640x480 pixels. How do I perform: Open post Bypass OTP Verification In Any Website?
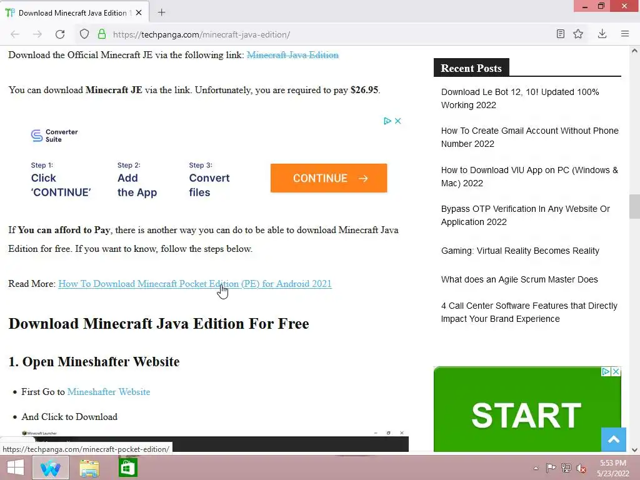[x=525, y=215]
